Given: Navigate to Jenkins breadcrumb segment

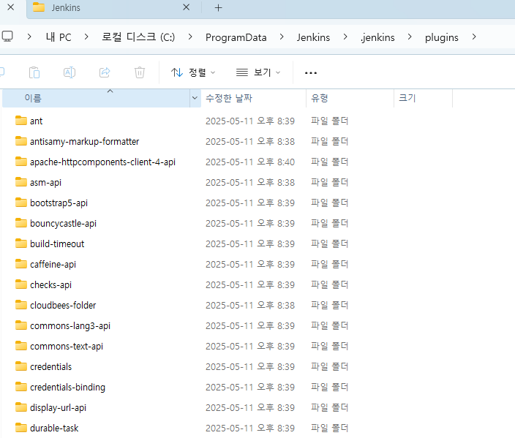Looking at the screenshot, I should [x=313, y=37].
